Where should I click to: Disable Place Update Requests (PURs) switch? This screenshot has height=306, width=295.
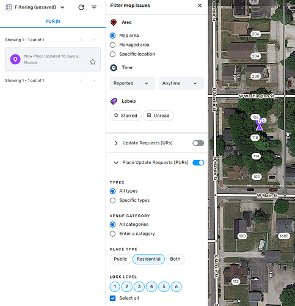click(198, 163)
